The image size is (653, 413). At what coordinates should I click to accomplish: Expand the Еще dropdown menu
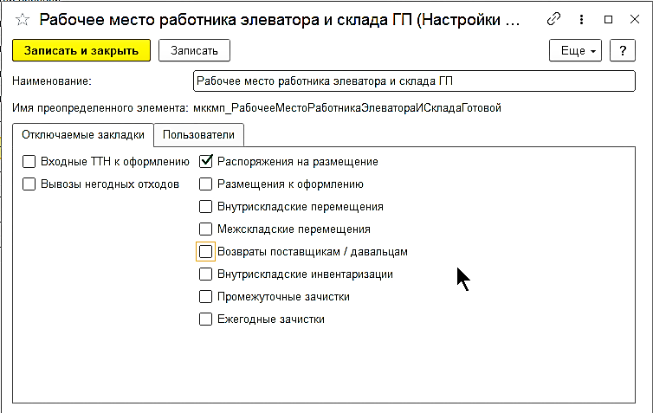pos(575,51)
